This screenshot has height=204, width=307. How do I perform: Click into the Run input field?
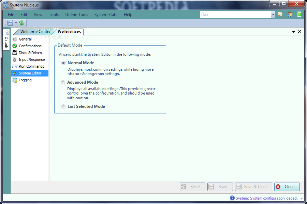click(x=235, y=14)
